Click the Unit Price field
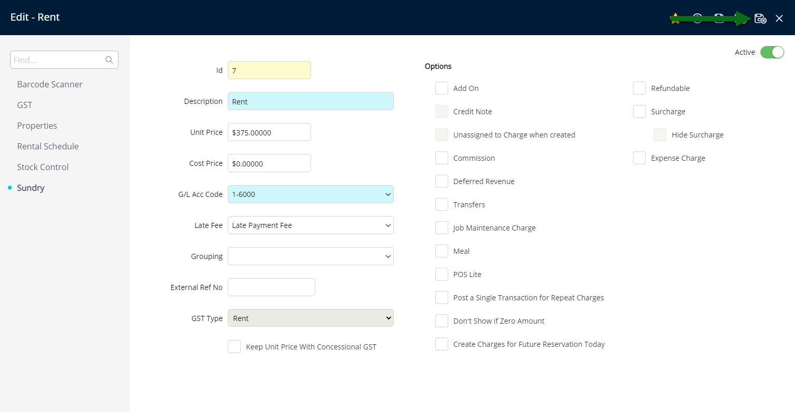The height and width of the screenshot is (412, 795). pos(269,132)
